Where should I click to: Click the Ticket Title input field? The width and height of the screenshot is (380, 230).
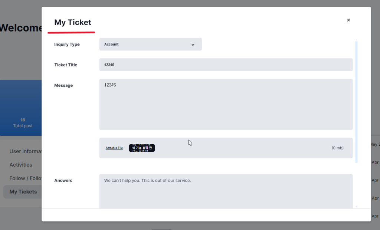point(226,65)
